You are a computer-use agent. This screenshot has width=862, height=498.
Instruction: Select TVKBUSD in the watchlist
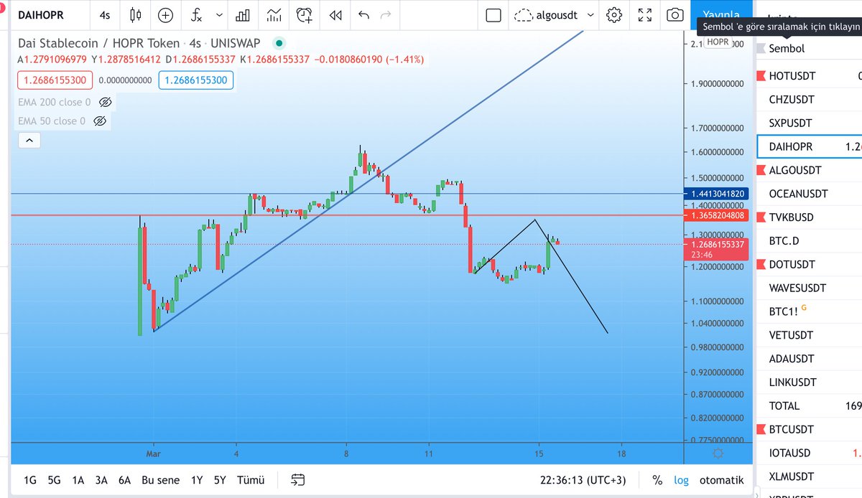click(x=809, y=217)
